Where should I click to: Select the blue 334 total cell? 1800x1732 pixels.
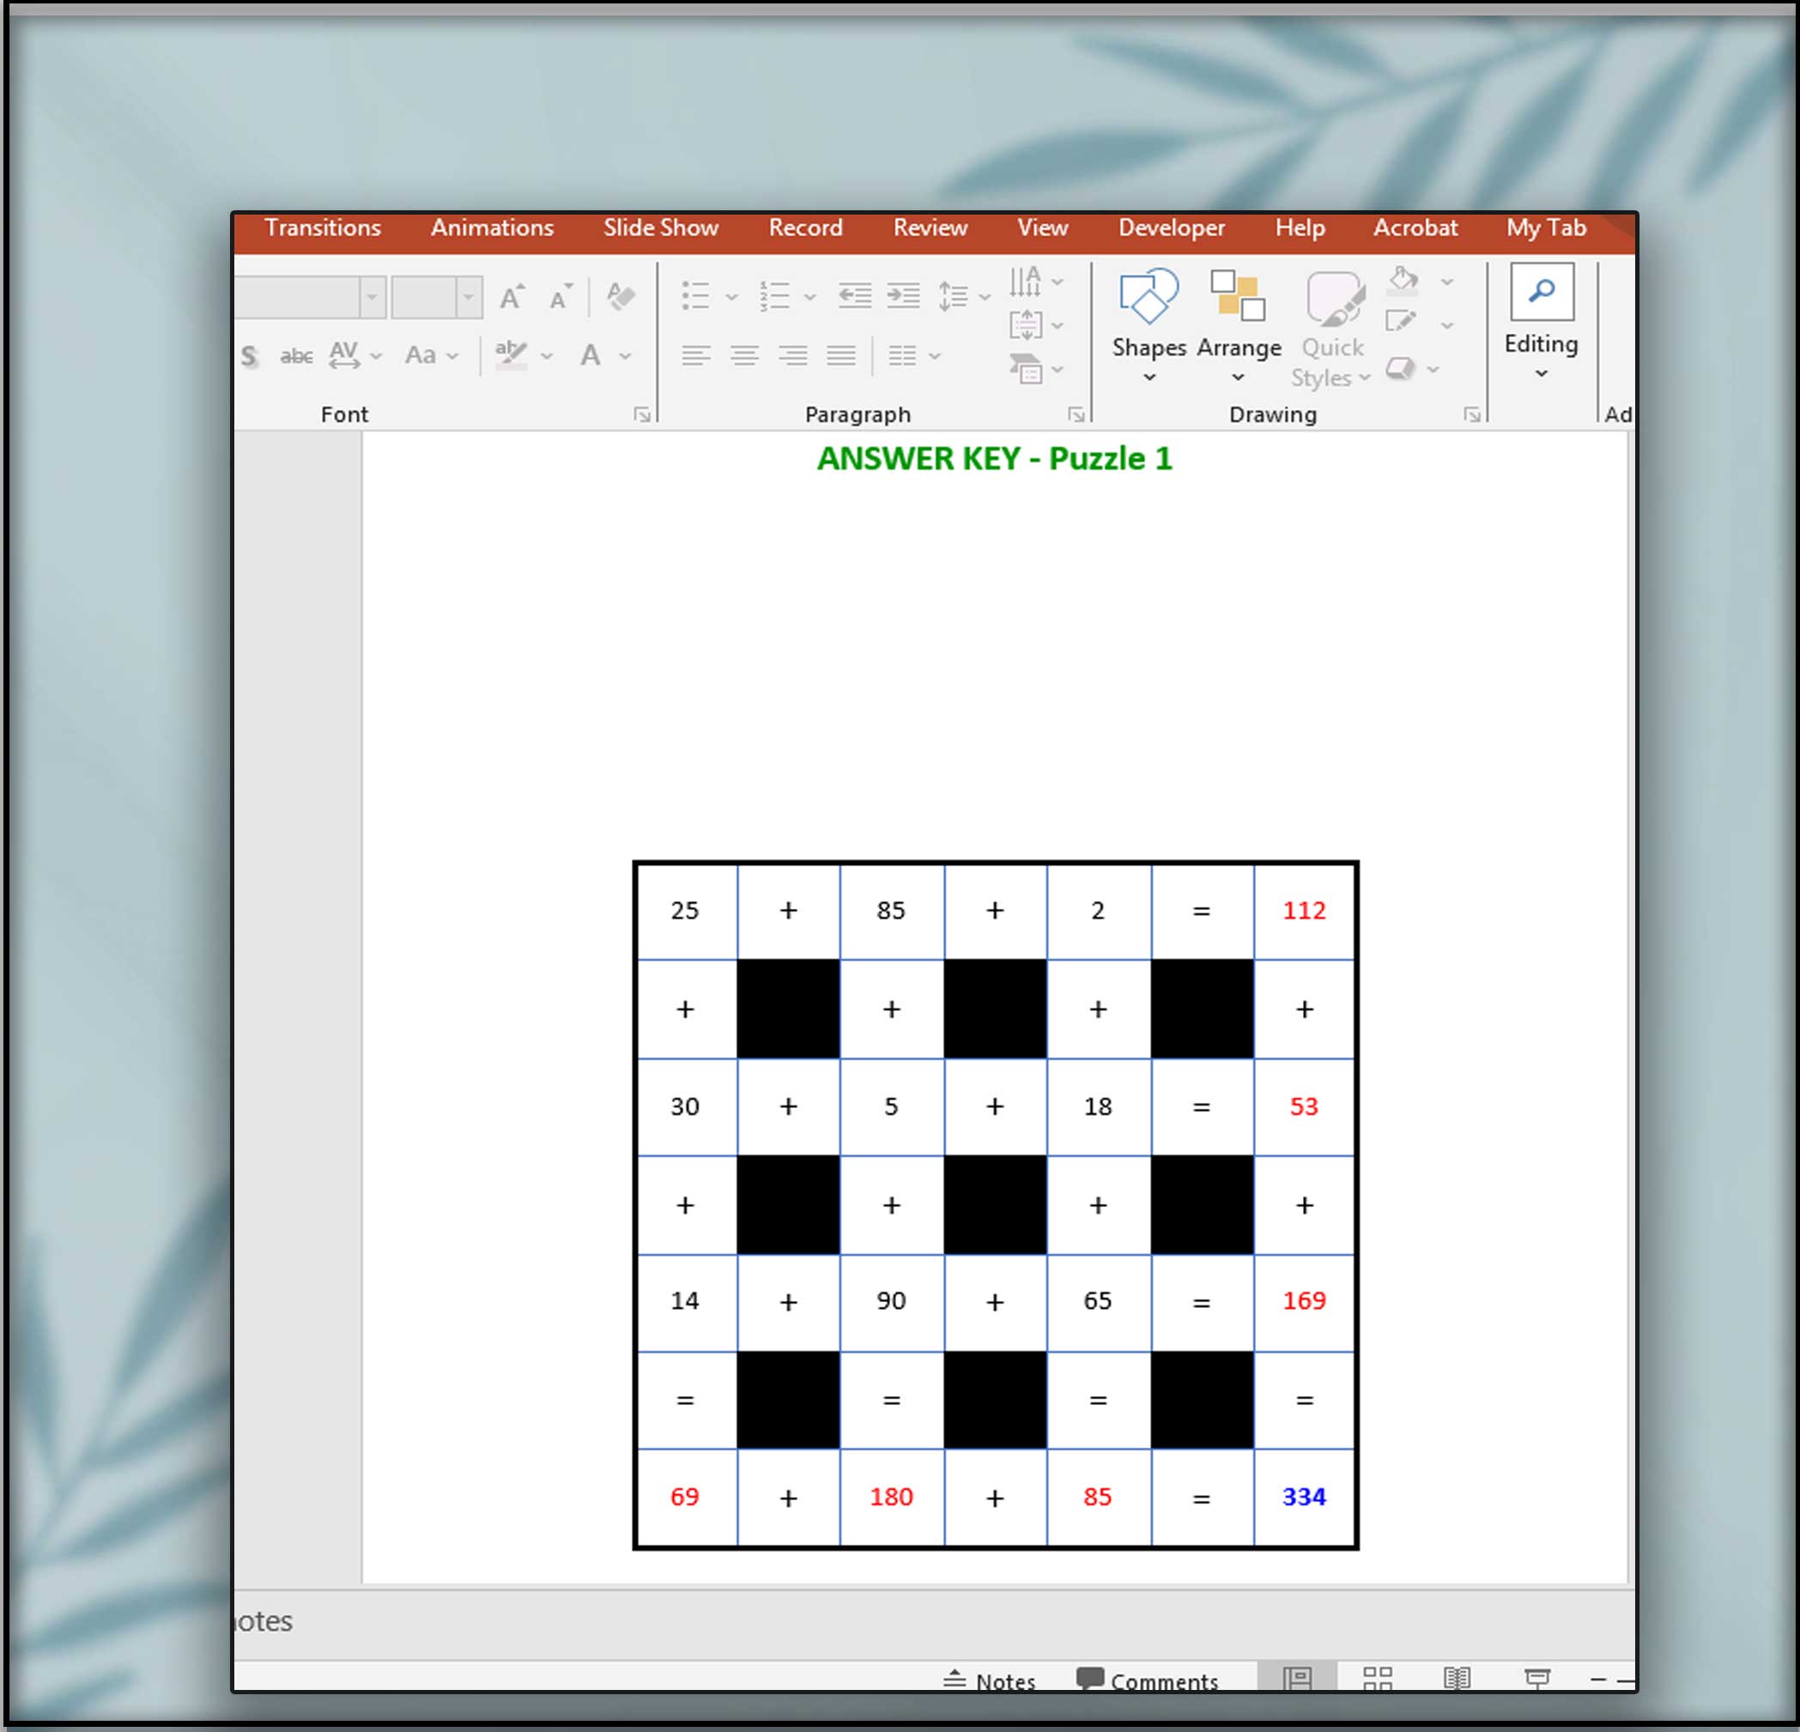[x=1303, y=1497]
